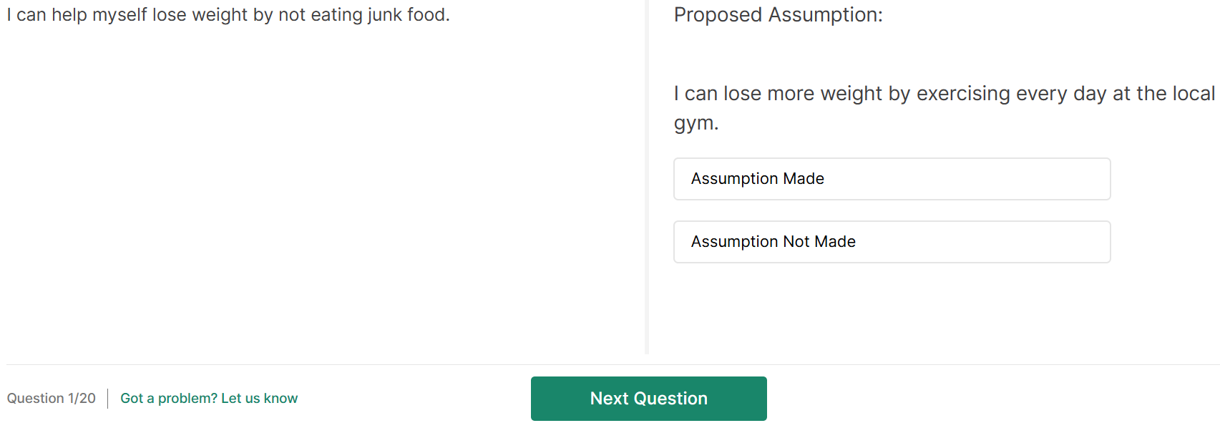Click the "Question 1/20" progress counter

pos(52,399)
